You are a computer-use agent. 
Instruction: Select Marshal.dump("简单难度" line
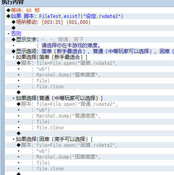tap(89, 75)
